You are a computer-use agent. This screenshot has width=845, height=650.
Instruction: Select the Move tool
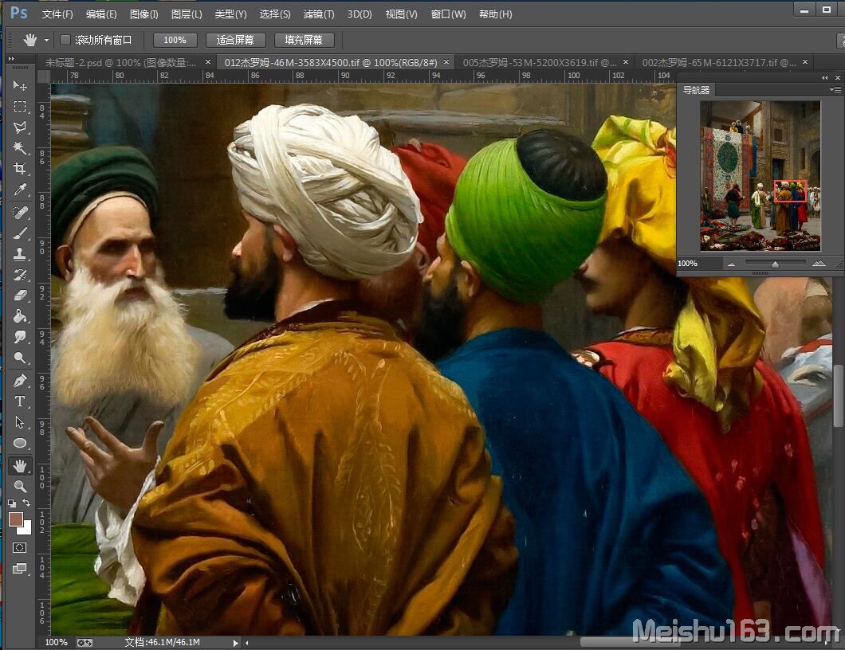[x=20, y=85]
